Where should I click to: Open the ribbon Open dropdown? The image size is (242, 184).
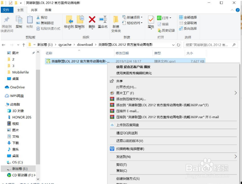(x=164, y=18)
